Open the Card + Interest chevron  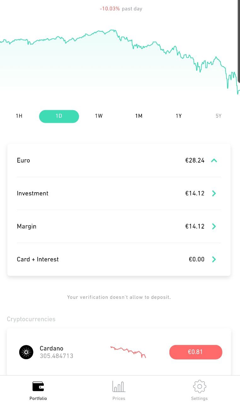[x=214, y=259]
